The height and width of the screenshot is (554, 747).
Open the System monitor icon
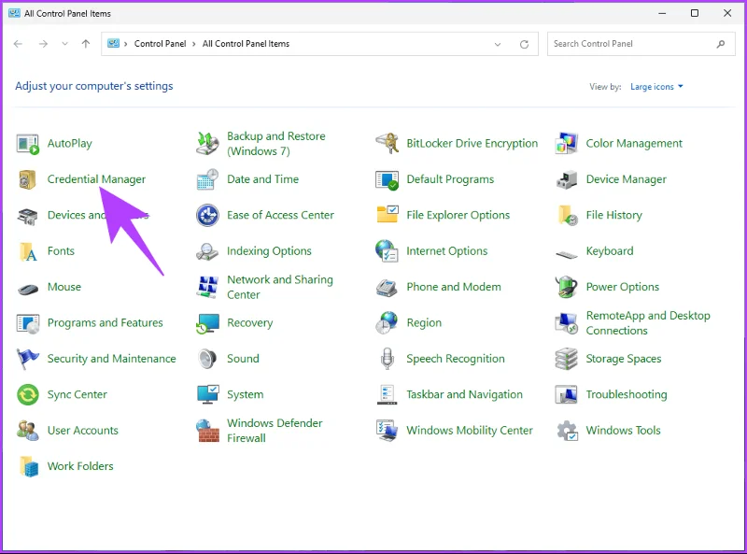pos(207,394)
